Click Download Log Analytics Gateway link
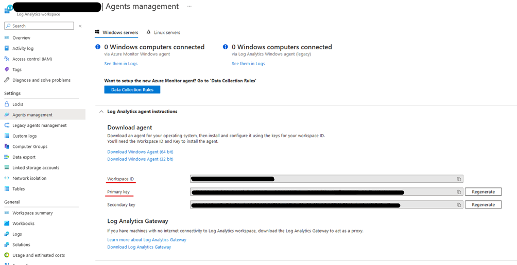The width and height of the screenshot is (517, 265). (x=139, y=247)
